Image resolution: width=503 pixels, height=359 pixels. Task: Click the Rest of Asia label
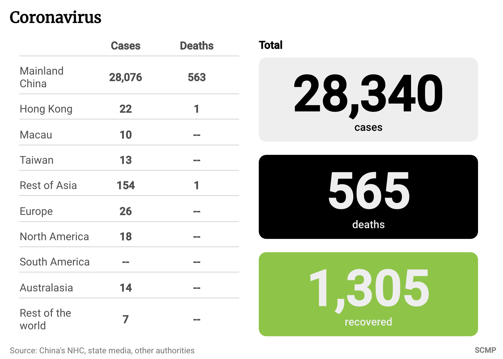pos(48,186)
